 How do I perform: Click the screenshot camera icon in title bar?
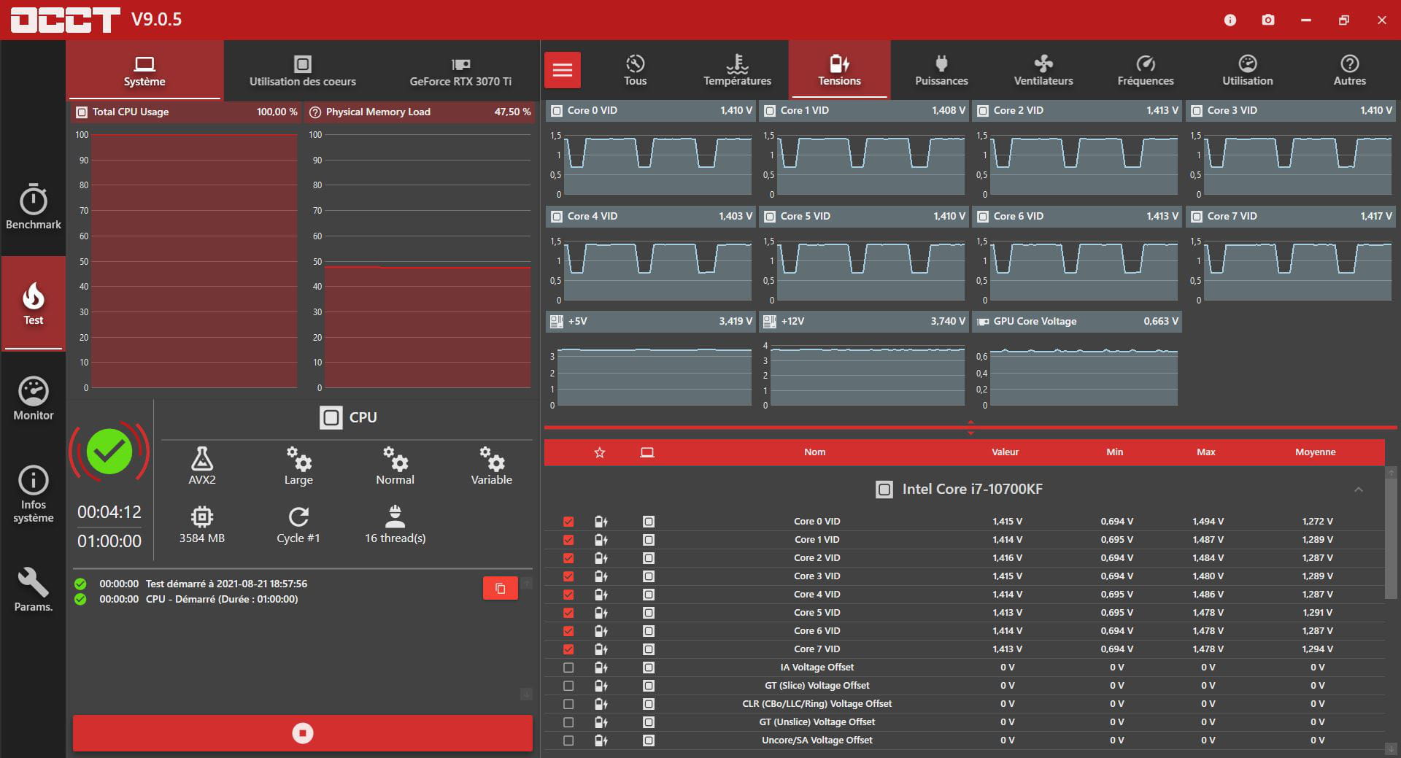pyautogui.click(x=1268, y=20)
